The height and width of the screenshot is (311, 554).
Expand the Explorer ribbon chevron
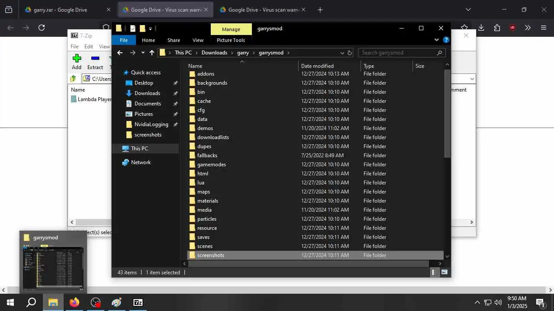point(436,40)
